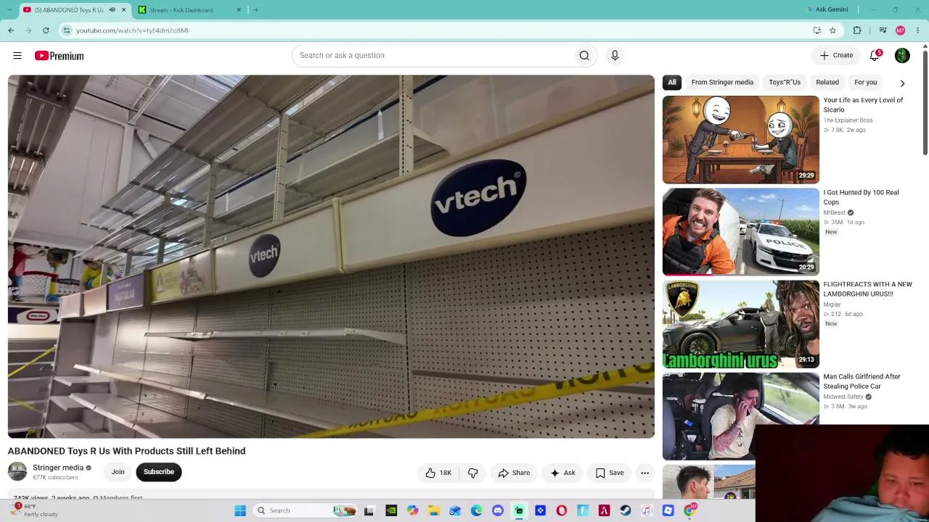Open Your Life as Every Level of Sicario thumbnail
Image resolution: width=929 pixels, height=522 pixels.
(x=740, y=139)
